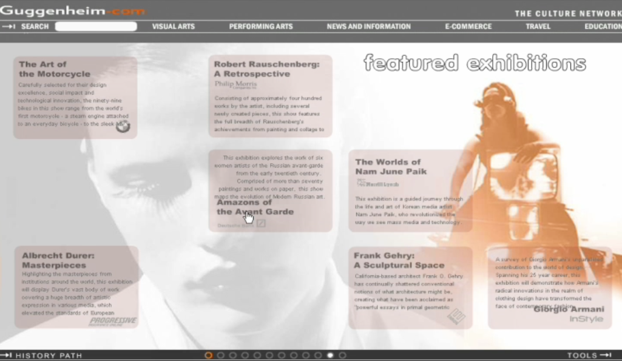622x361 pixels.
Task: Click the Progressive sponsor logo
Action: (113, 321)
